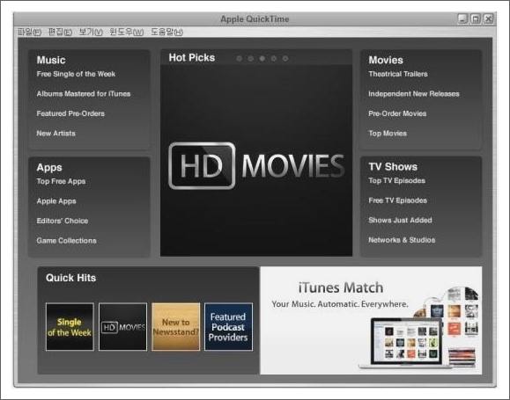Open the 편집(E) menu
Screen dimensions: 510x400
tap(60, 32)
